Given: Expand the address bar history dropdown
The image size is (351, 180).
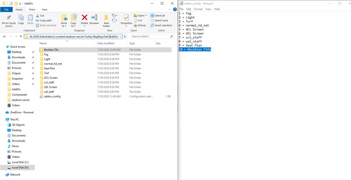Looking at the screenshot, I should click(120, 36).
